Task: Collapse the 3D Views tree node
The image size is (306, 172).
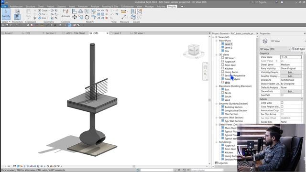Action: click(217, 55)
